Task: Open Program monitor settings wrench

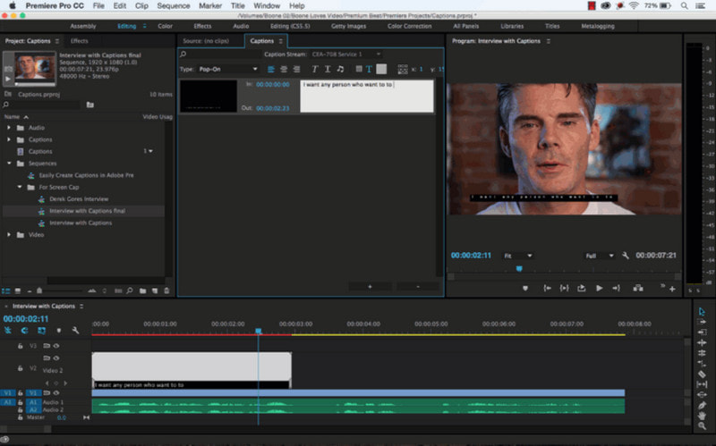Action: (625, 256)
